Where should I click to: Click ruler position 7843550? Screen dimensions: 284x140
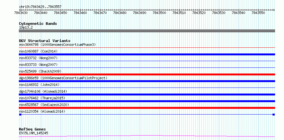(x=258, y=13)
